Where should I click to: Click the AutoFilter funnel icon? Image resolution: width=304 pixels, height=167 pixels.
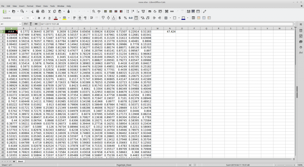tap(143, 12)
